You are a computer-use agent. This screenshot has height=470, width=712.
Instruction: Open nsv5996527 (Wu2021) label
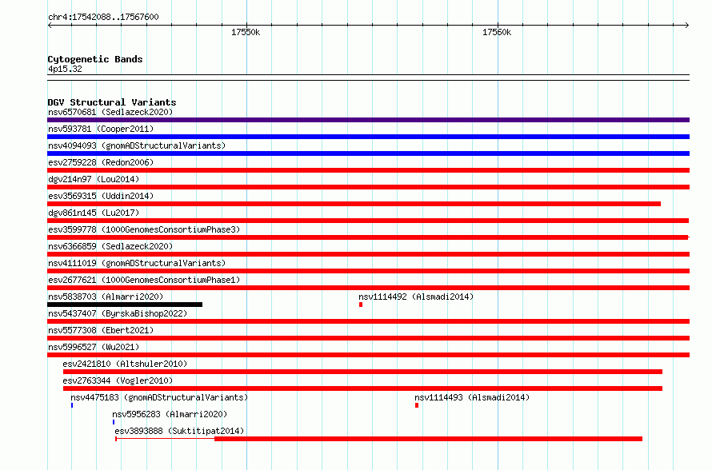click(94, 347)
